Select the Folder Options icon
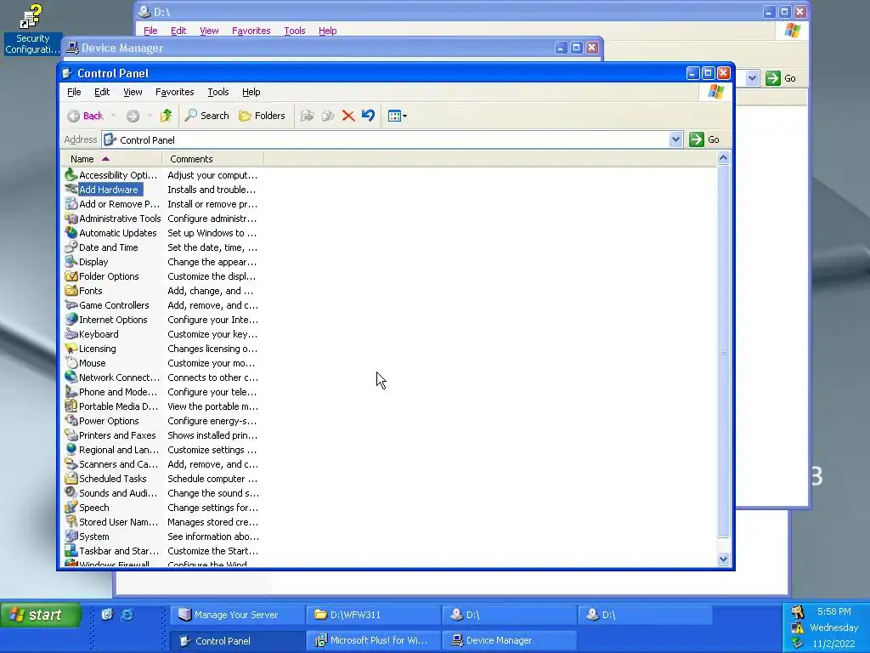The image size is (870, 653). coord(71,276)
